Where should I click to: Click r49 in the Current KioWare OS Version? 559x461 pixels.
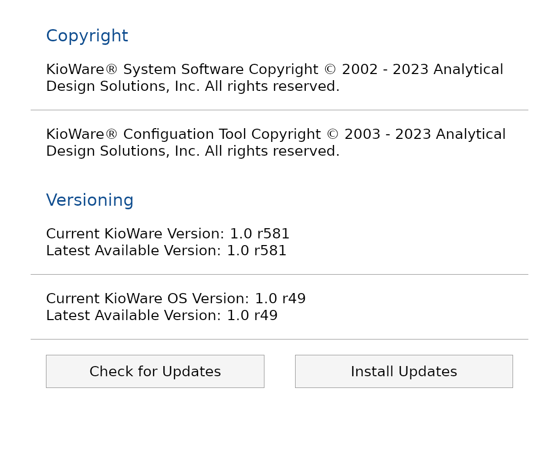pyautogui.click(x=294, y=299)
